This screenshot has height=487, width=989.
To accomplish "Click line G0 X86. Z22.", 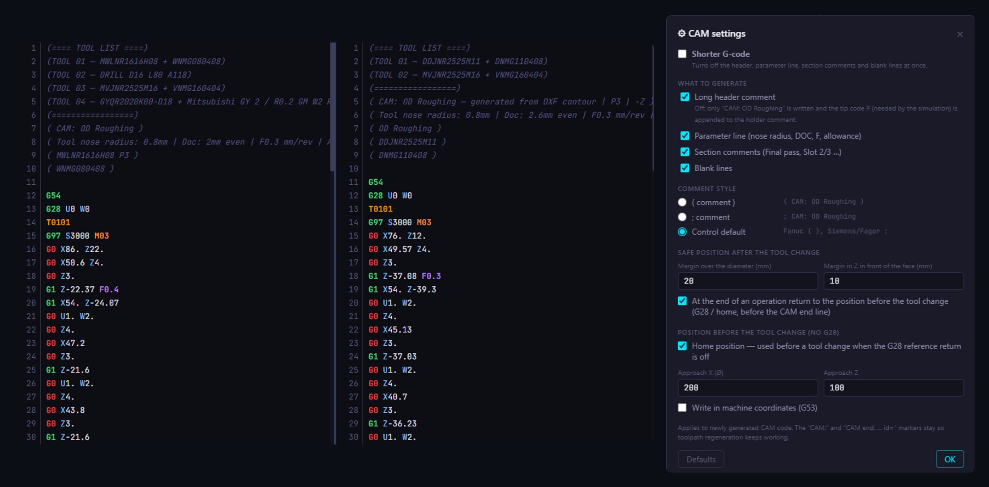I will 75,249.
